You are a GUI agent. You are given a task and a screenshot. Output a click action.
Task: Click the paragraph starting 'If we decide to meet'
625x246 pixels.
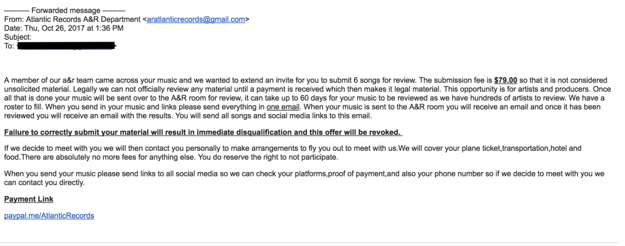292,153
